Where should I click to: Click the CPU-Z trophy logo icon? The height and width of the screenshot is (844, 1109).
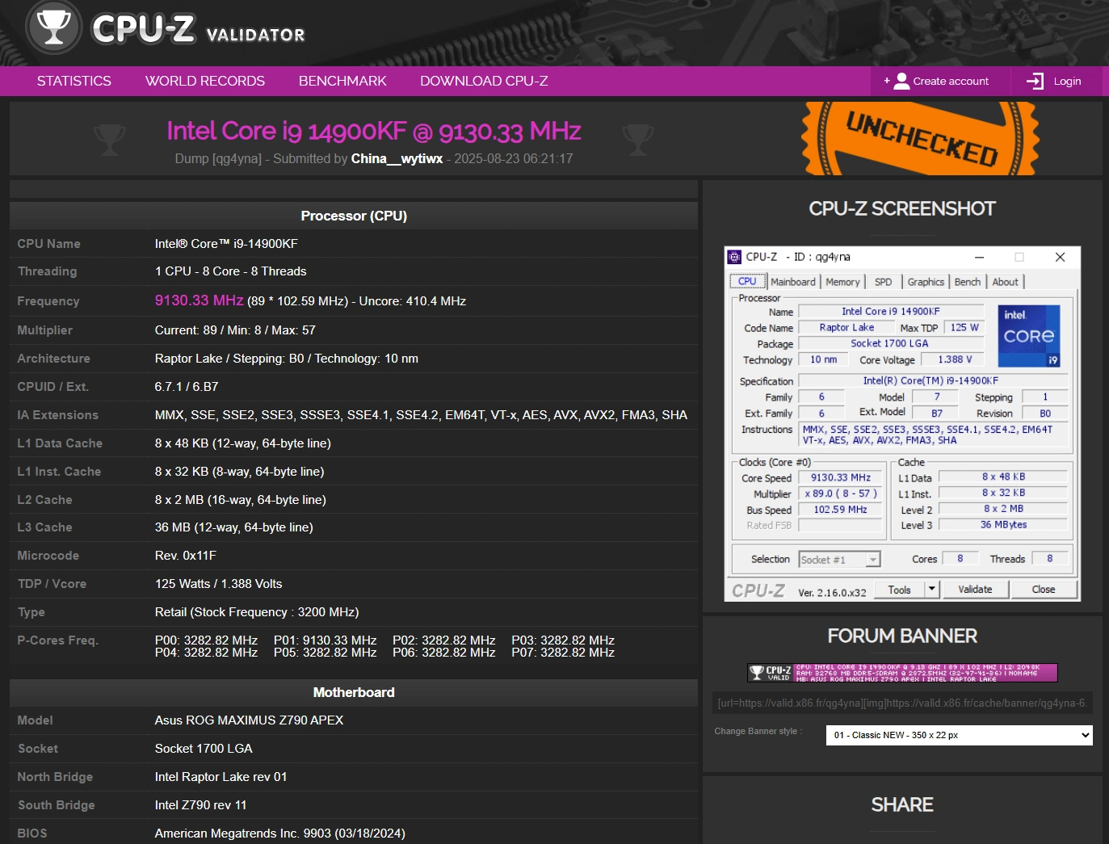tap(54, 27)
